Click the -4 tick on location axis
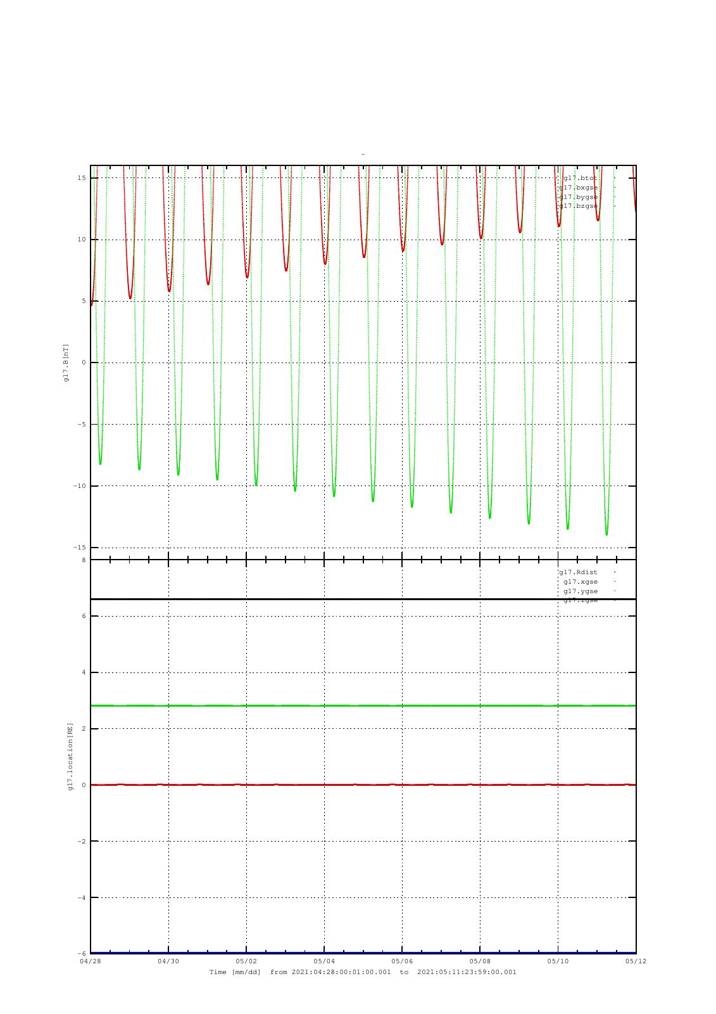 82,898
